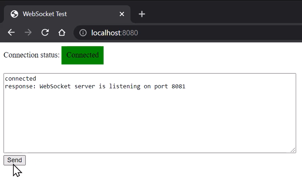Click the green Connected status badge
The width and height of the screenshot is (302, 184).
coord(82,55)
